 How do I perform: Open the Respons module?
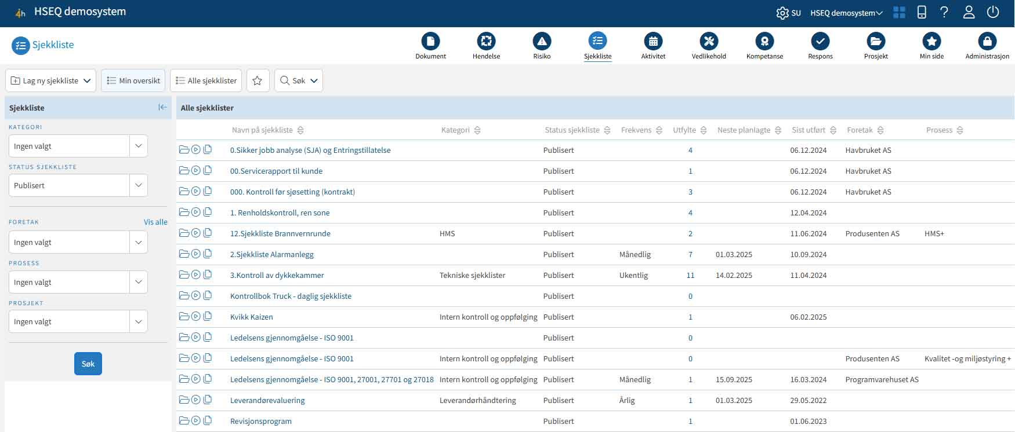tap(820, 46)
